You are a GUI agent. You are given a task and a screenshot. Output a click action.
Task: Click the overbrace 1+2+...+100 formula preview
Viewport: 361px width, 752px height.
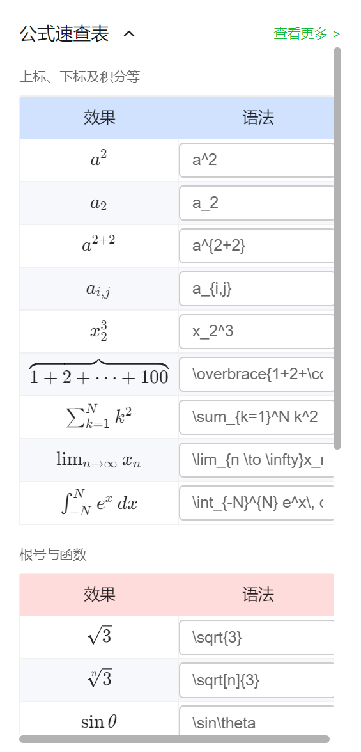[x=99, y=372]
